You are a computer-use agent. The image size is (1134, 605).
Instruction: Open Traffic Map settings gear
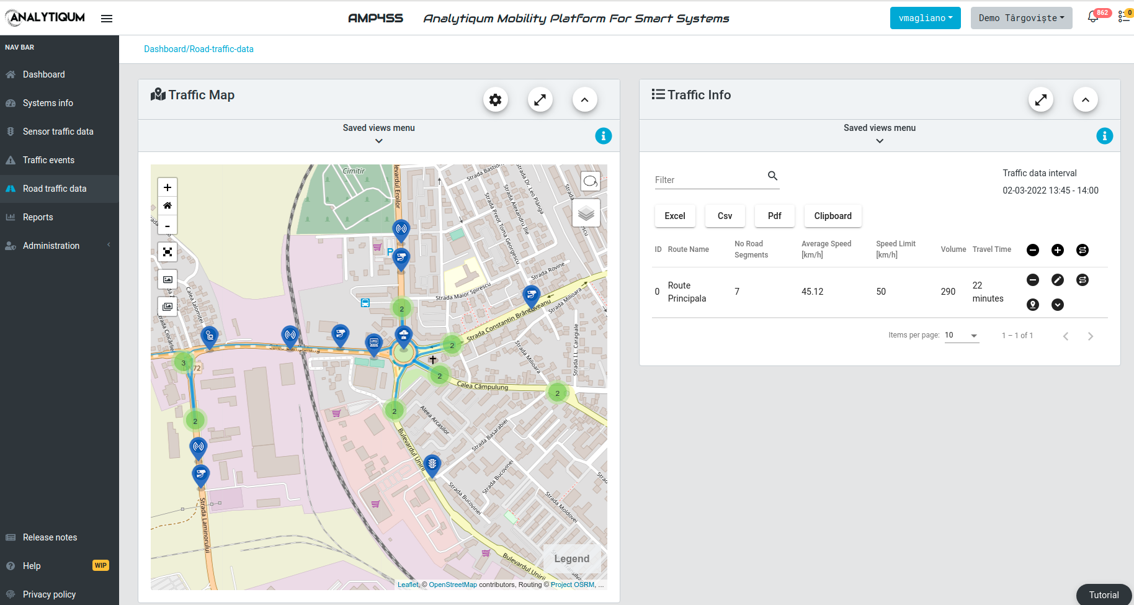click(495, 100)
